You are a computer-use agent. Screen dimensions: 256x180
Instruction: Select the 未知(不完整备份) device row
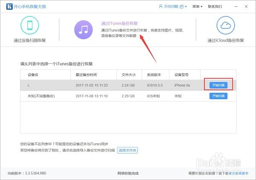128,96
